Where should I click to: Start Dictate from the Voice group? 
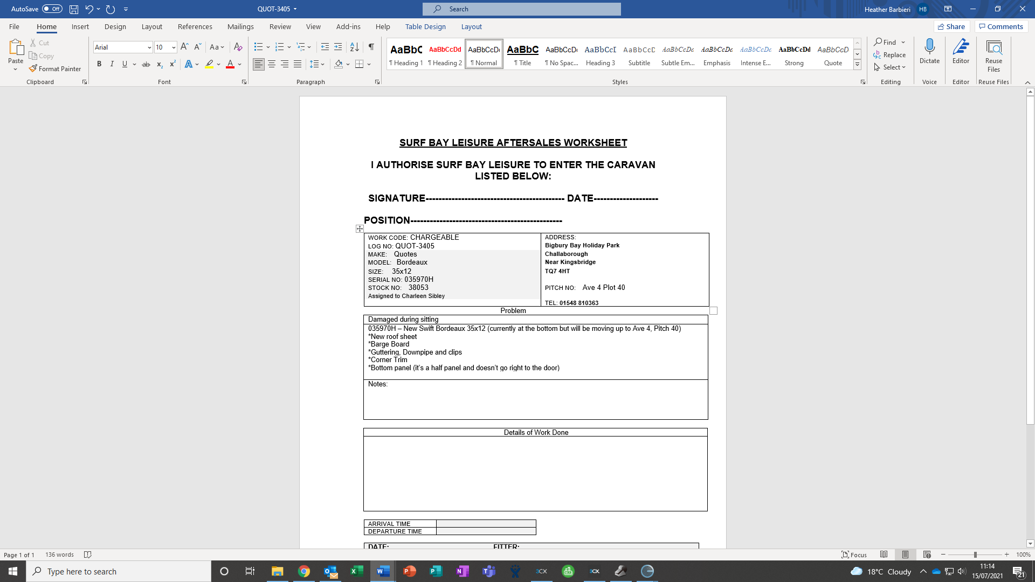929,51
